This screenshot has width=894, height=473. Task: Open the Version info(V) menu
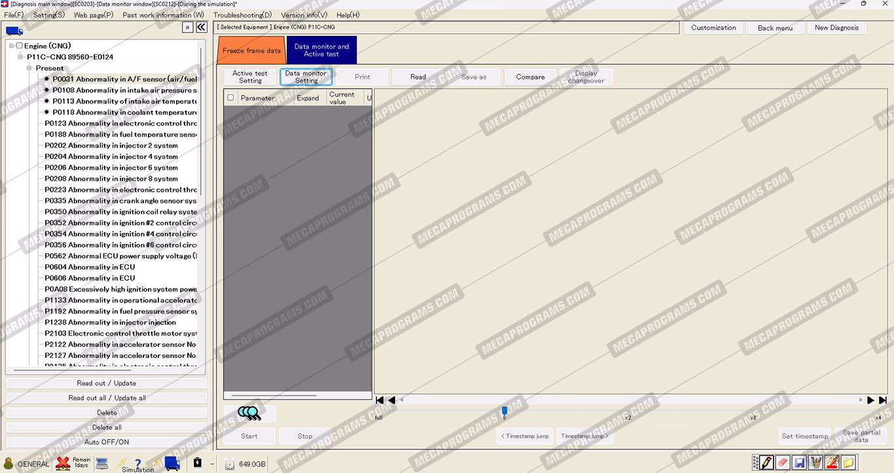click(x=304, y=15)
